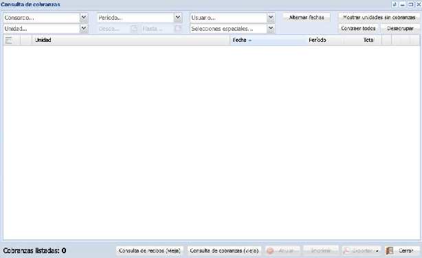Close the Consulta de cobranzas window
The image size is (422, 258).
point(419,4)
